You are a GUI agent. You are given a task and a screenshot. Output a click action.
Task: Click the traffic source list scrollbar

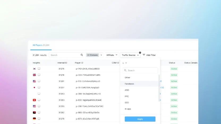[x=159, y=88]
